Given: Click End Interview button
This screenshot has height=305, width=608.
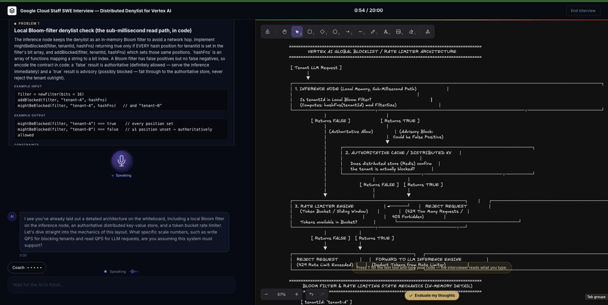Looking at the screenshot, I should click(583, 10).
